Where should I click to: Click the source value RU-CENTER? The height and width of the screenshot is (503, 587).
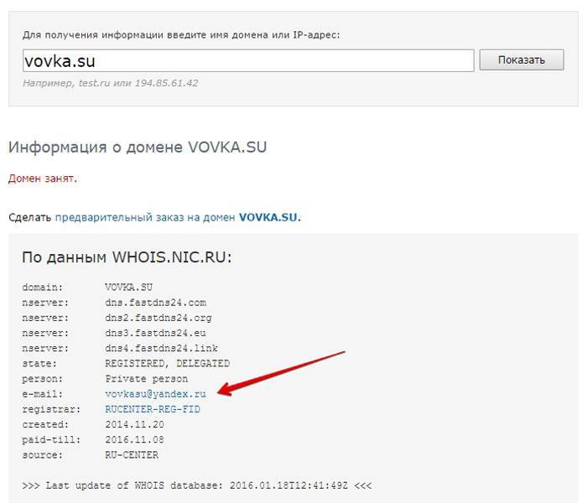click(132, 455)
